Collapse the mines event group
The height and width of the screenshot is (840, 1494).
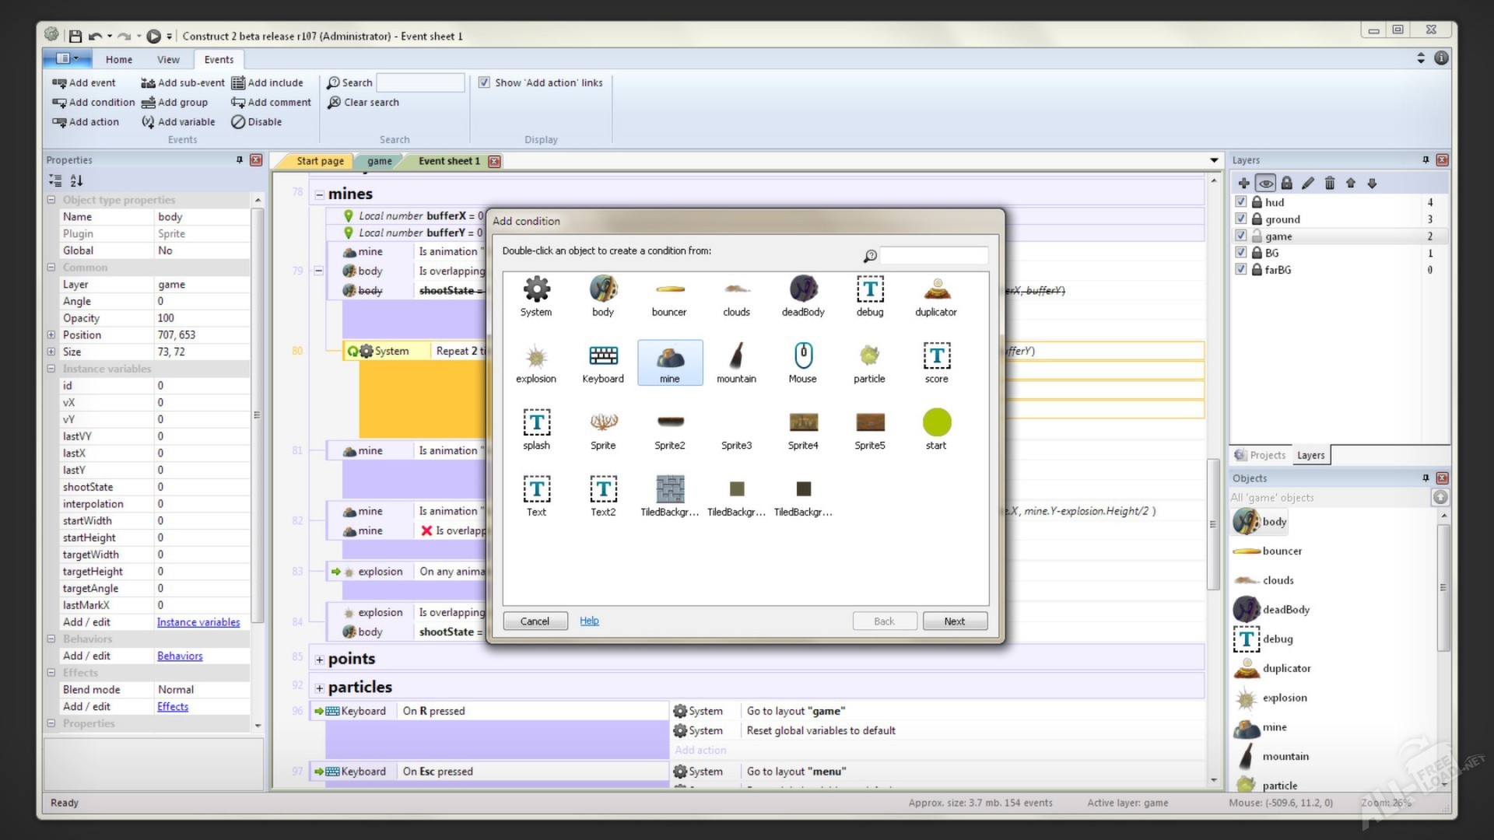coord(319,194)
